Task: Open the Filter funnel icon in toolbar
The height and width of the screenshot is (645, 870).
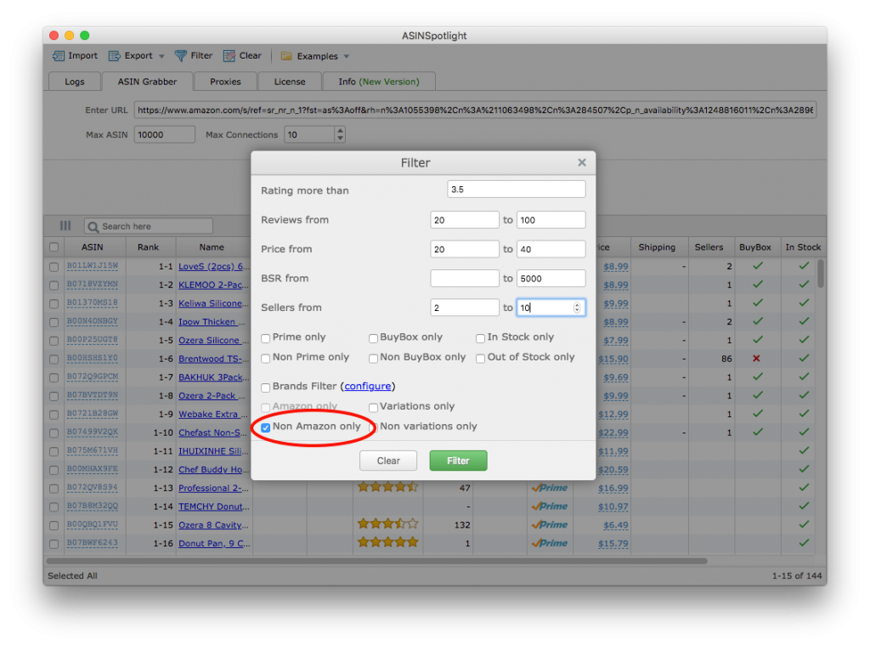Action: [x=181, y=56]
